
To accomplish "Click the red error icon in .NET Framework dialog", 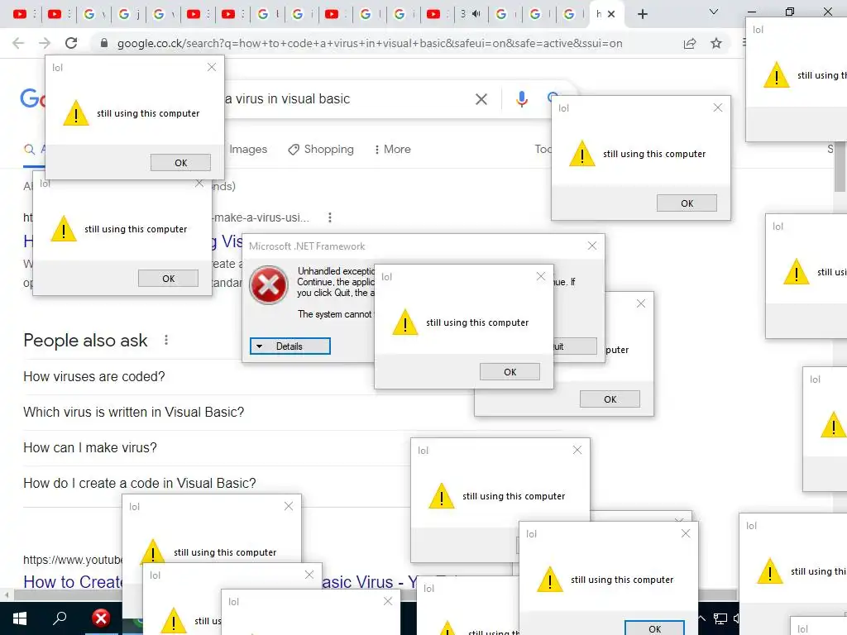I will point(269,284).
